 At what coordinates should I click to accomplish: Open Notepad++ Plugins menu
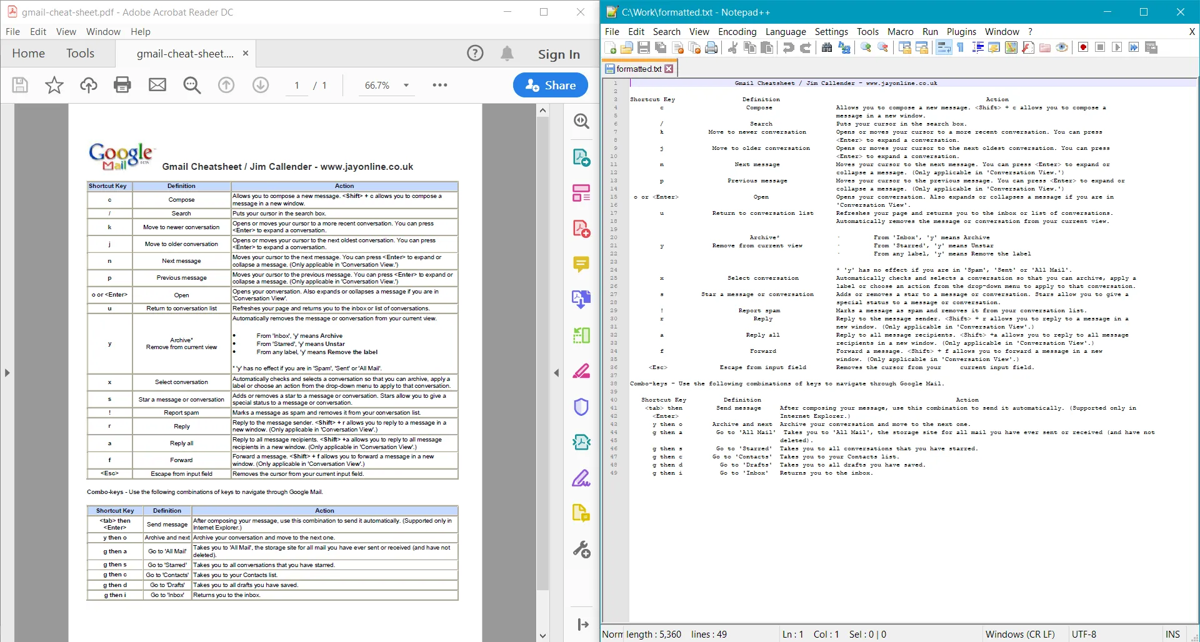pyautogui.click(x=961, y=32)
